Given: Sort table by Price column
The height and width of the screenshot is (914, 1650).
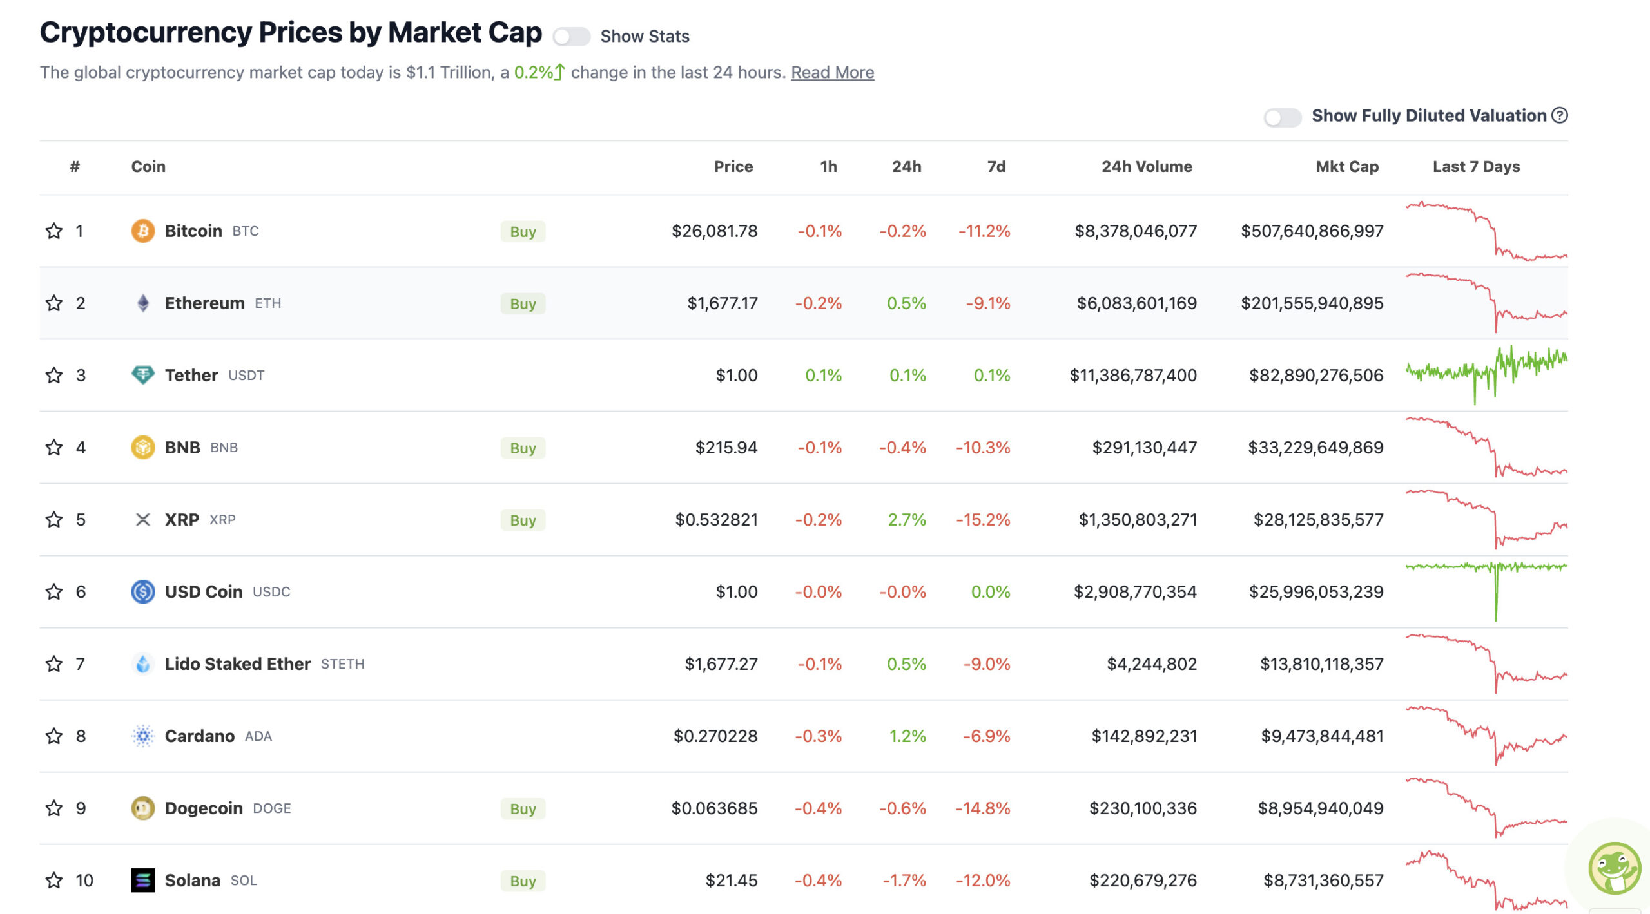Looking at the screenshot, I should click(x=733, y=167).
